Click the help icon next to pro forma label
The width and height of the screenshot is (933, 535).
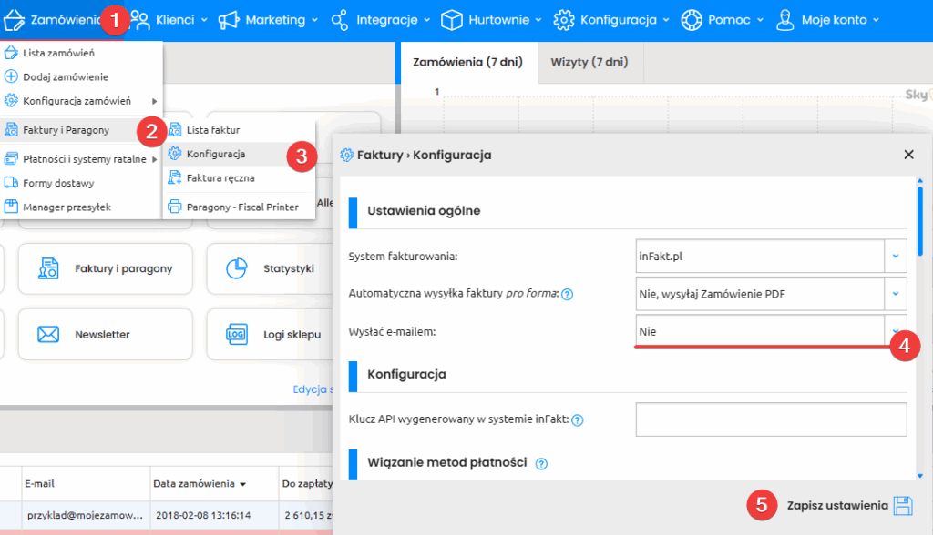[567, 294]
